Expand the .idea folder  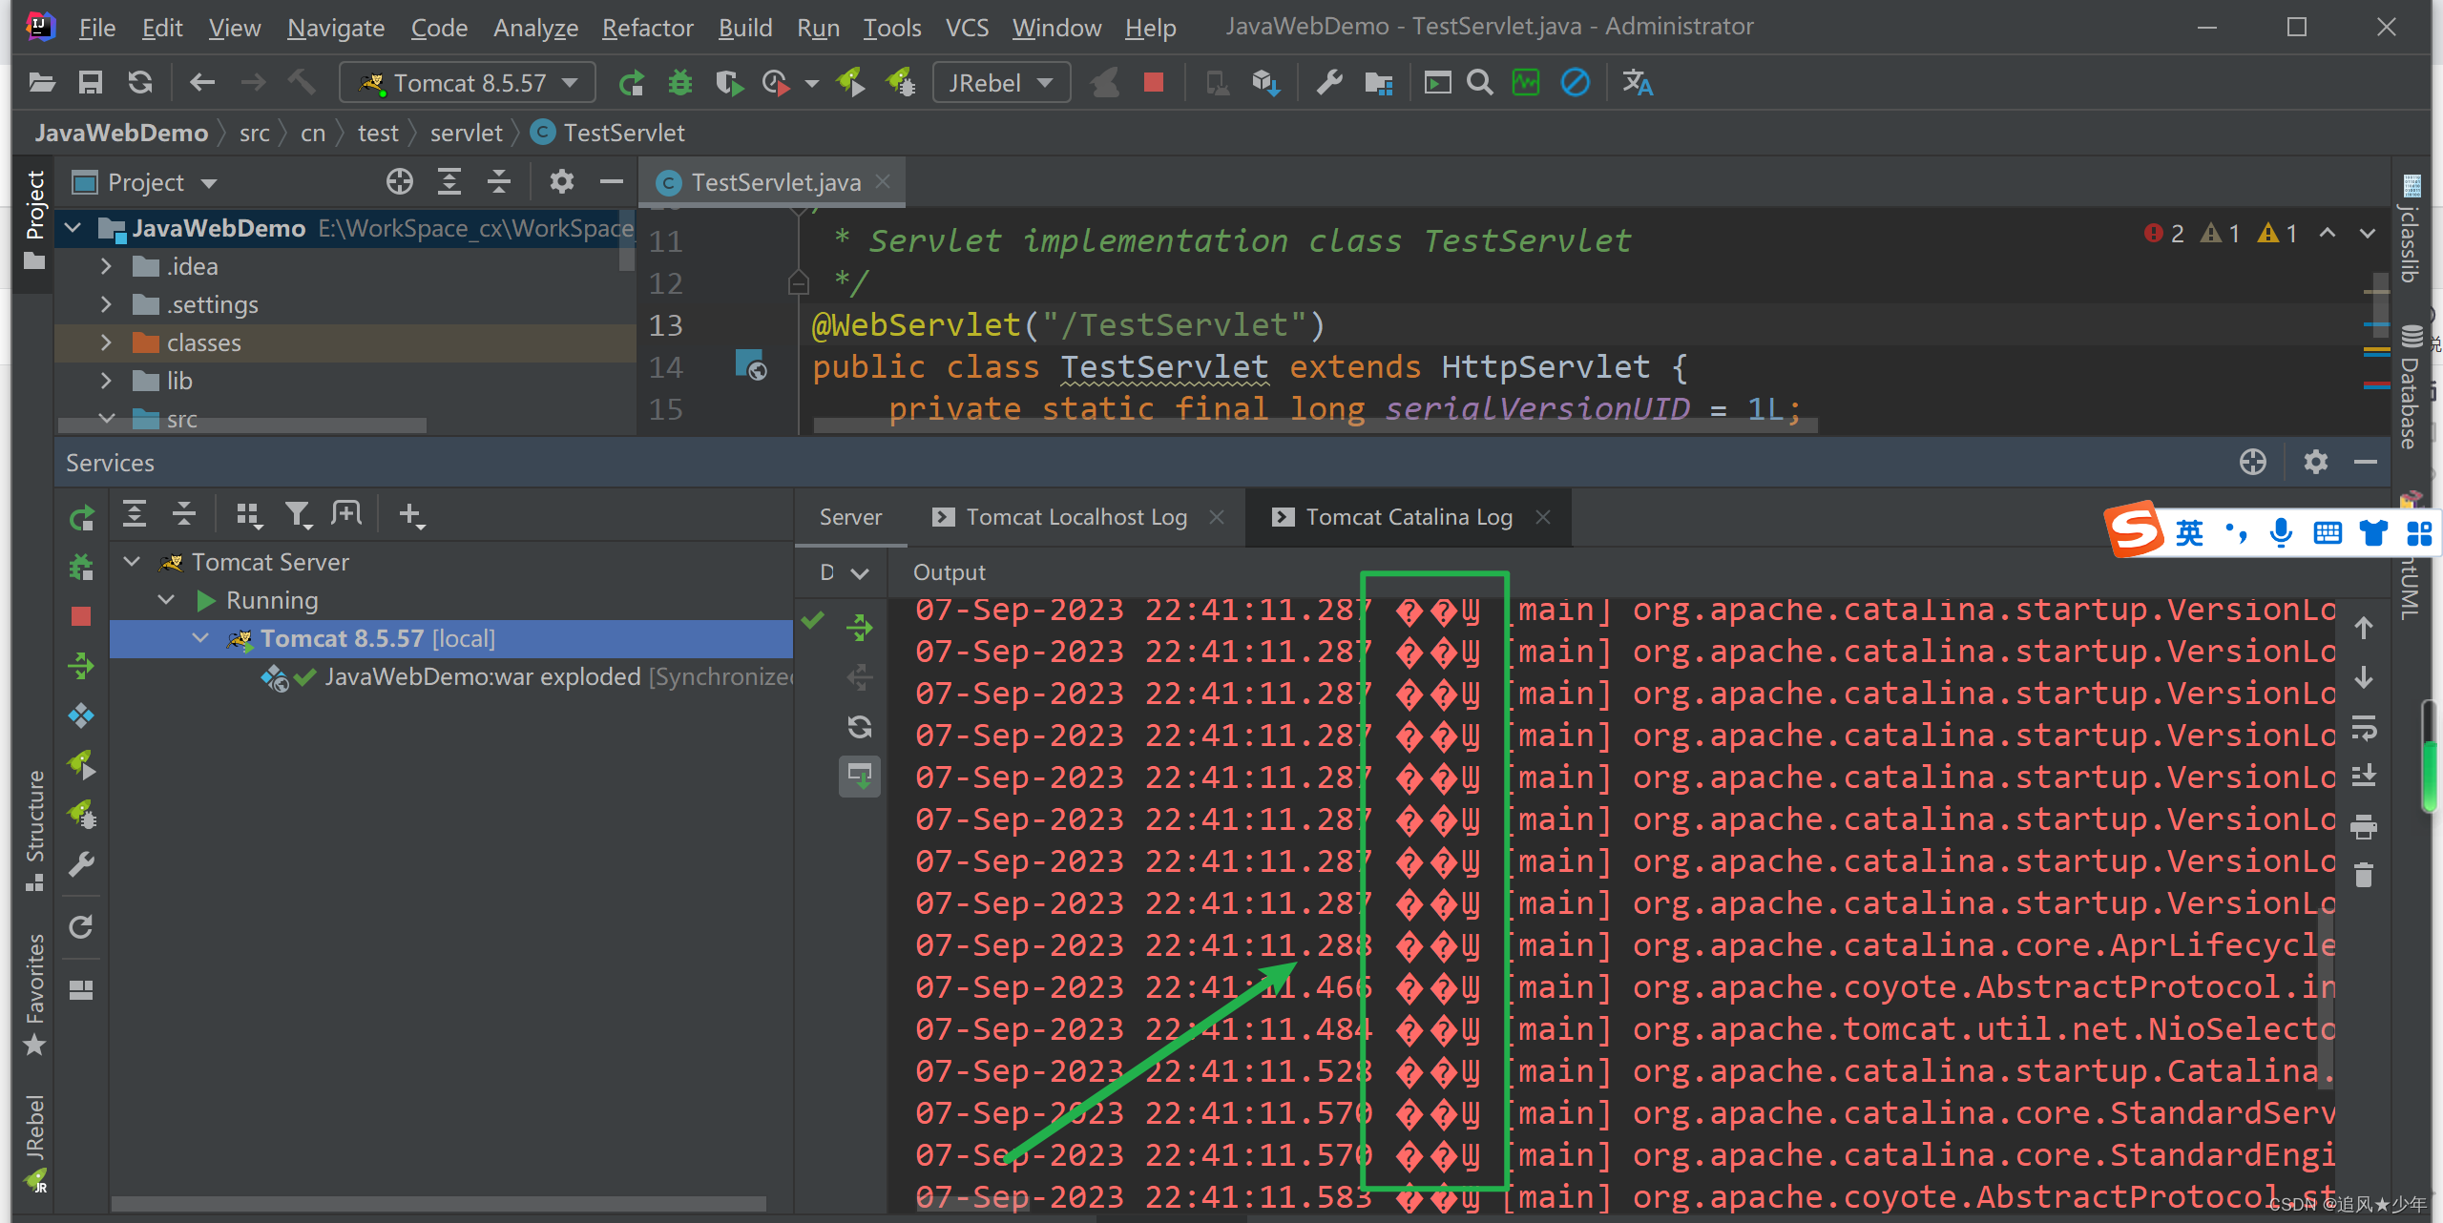point(106,266)
